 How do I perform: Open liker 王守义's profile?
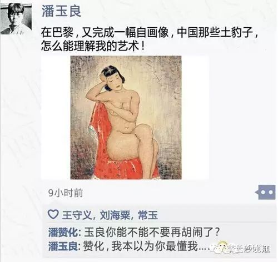pos(77,215)
